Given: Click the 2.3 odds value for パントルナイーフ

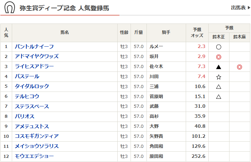Looking at the screenshot, I should click(201, 47).
